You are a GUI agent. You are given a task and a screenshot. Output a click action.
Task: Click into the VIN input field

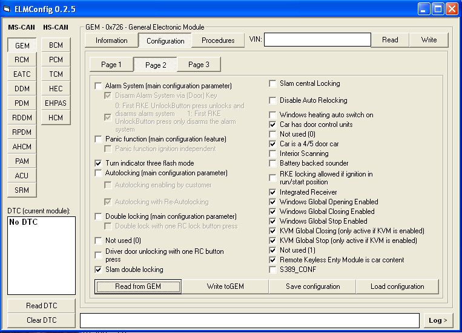click(x=317, y=40)
